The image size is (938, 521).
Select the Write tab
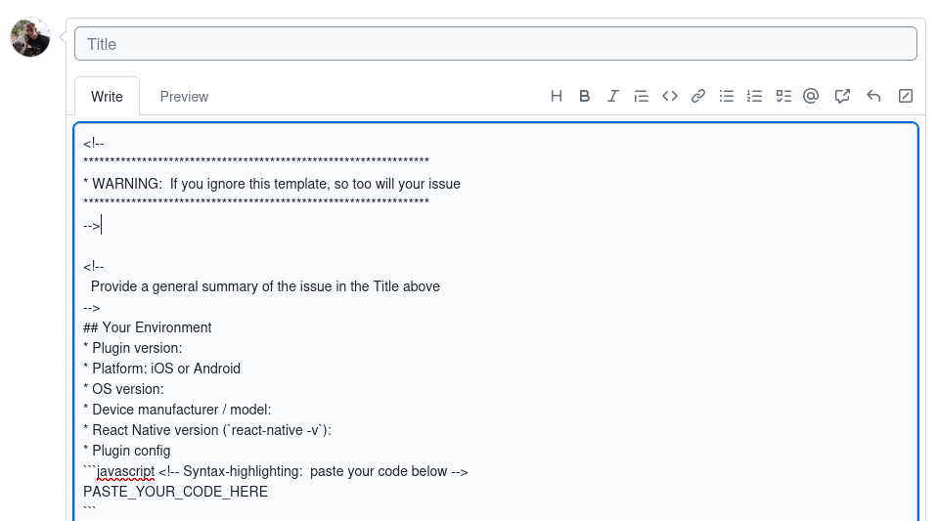click(107, 97)
